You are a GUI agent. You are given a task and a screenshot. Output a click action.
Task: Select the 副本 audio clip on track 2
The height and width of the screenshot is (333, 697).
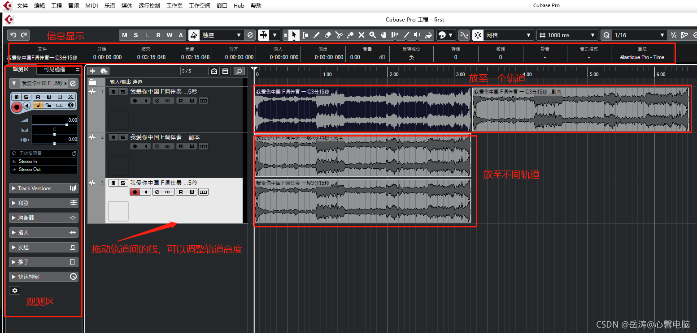(362, 156)
